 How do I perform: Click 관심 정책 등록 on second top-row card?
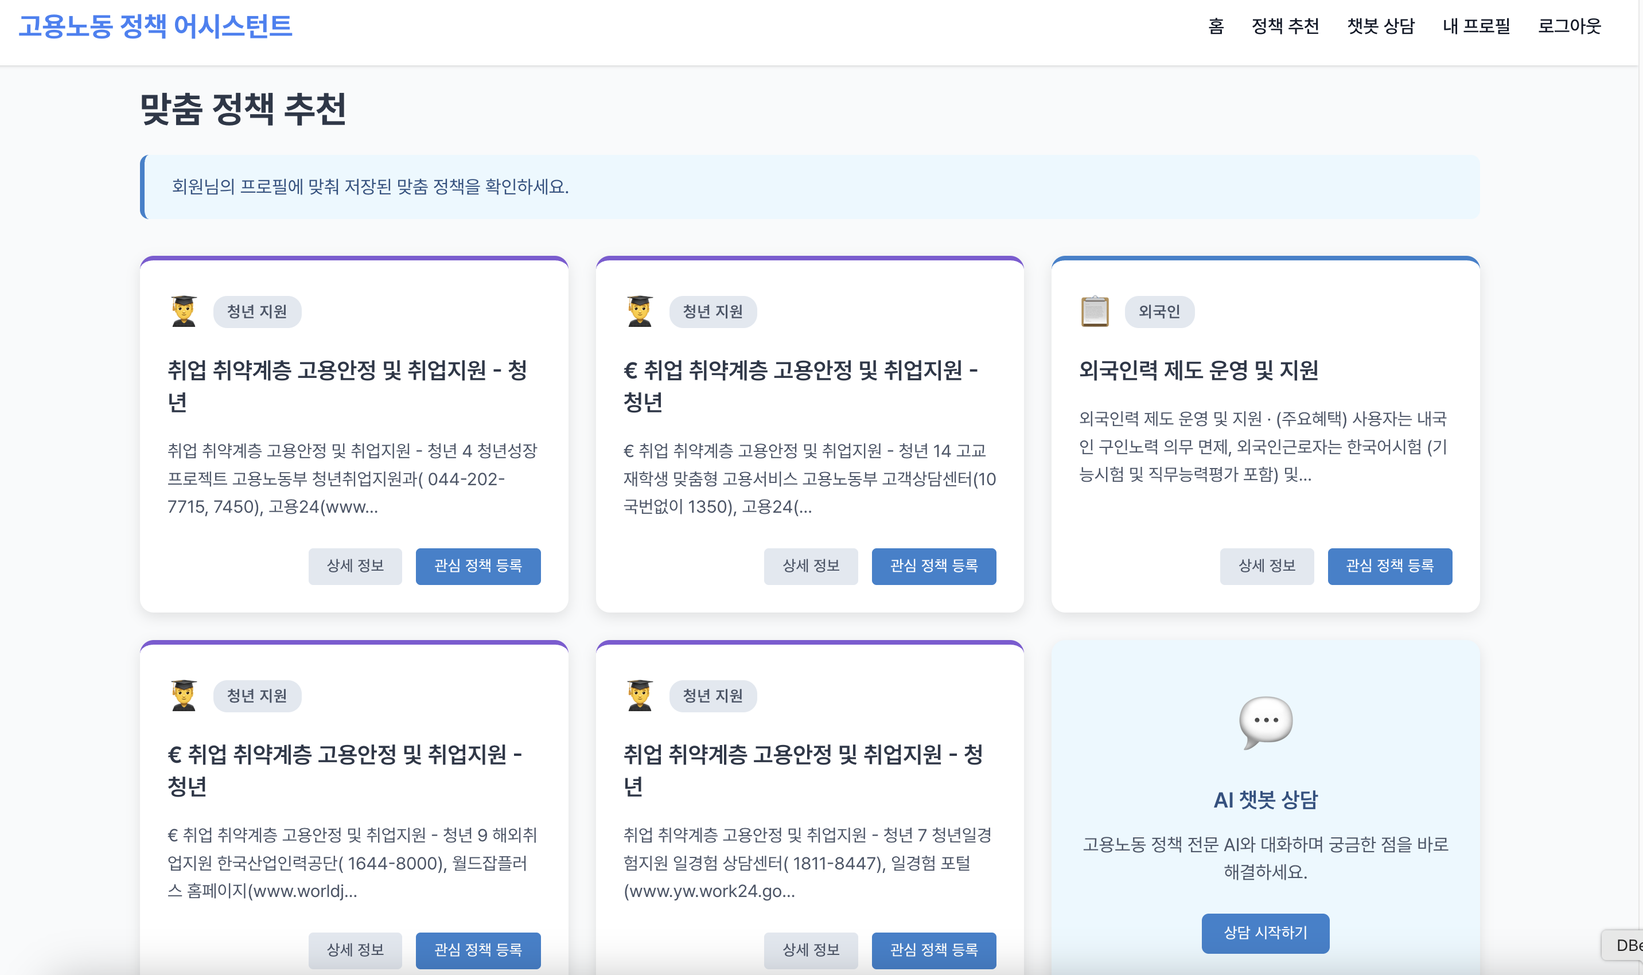click(933, 565)
